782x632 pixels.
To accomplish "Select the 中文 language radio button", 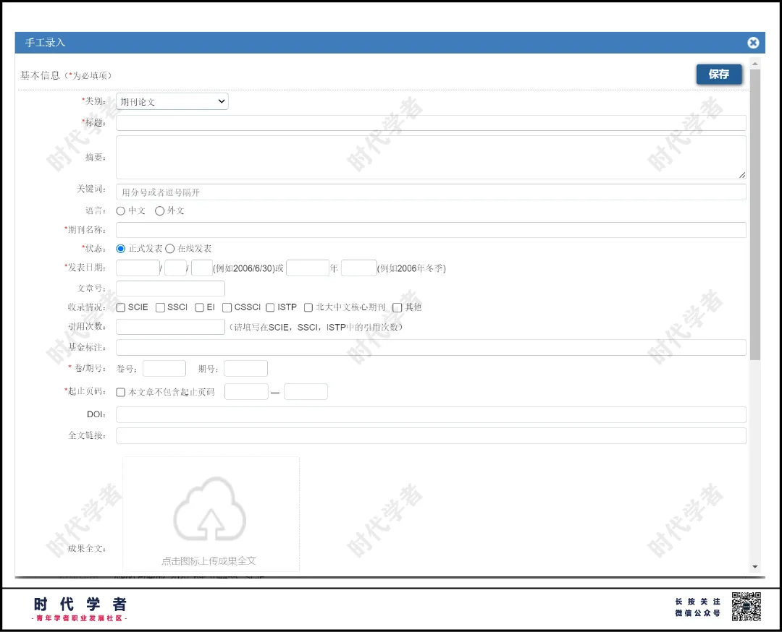I will coord(121,211).
